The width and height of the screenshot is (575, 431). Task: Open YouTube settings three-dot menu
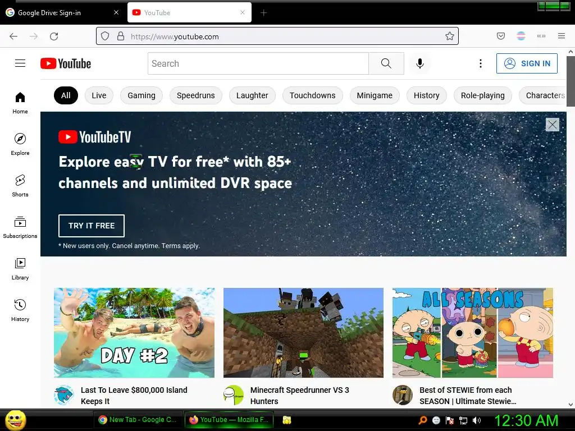click(481, 63)
